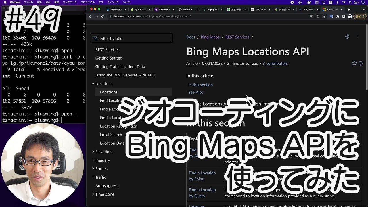This screenshot has width=368, height=207.
Task: Switch to the Bing マップ tab
Action: 309,9
